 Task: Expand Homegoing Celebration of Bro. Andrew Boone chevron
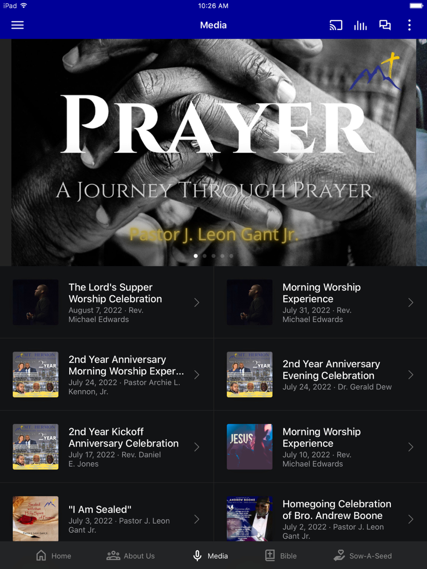pyautogui.click(x=411, y=519)
